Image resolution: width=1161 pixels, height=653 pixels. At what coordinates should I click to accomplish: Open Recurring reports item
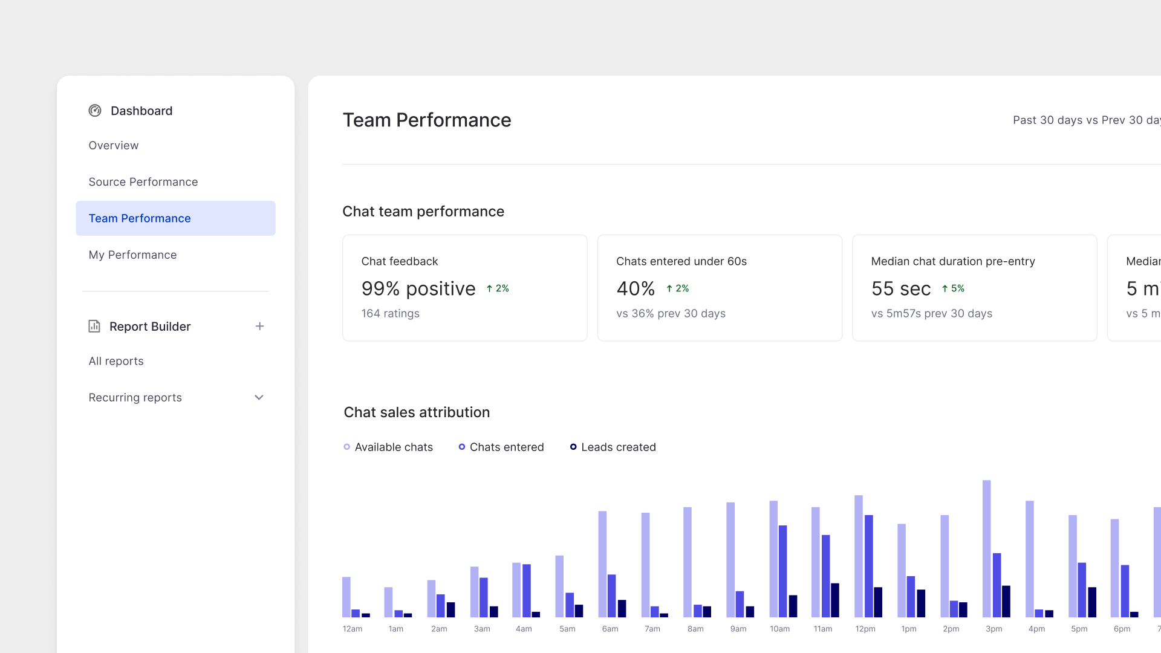tap(135, 398)
